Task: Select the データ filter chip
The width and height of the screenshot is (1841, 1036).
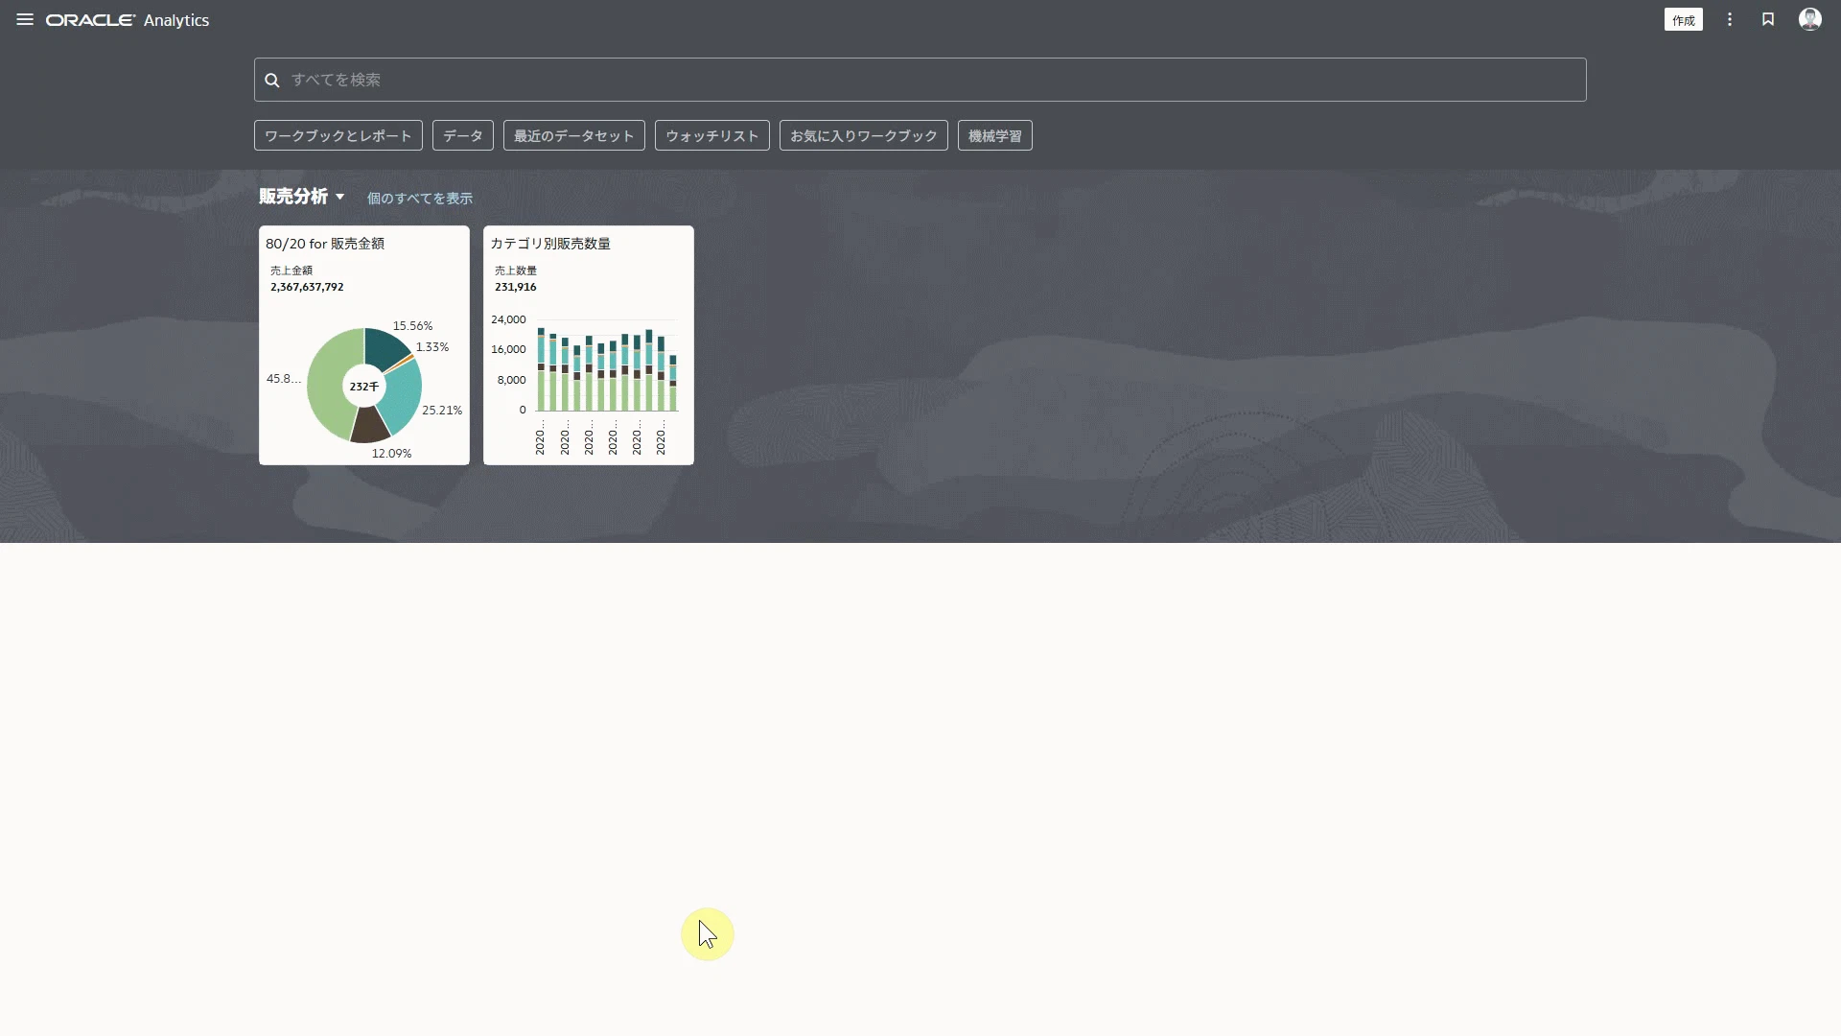Action: [462, 135]
